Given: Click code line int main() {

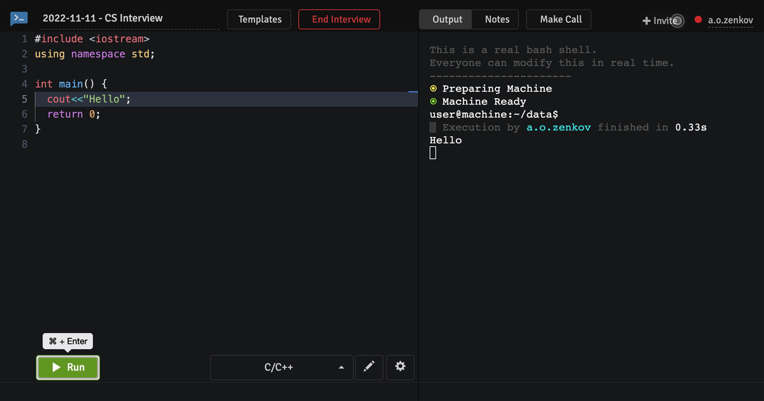Looking at the screenshot, I should 71,84.
